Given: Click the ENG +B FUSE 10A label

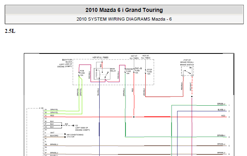Looking at the screenshot, I should click(x=138, y=71).
